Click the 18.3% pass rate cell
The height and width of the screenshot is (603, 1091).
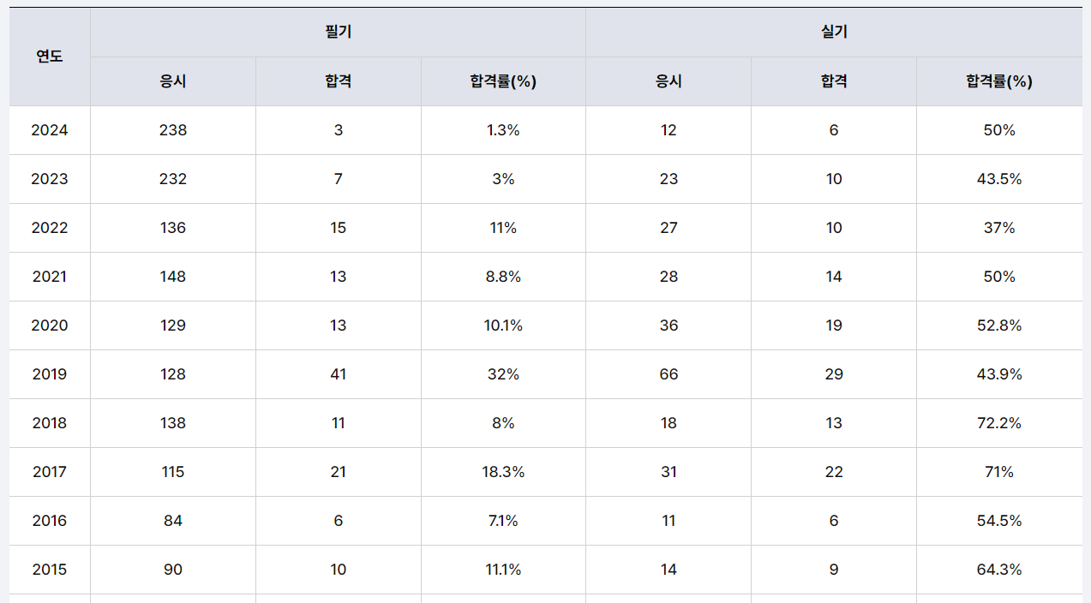503,472
